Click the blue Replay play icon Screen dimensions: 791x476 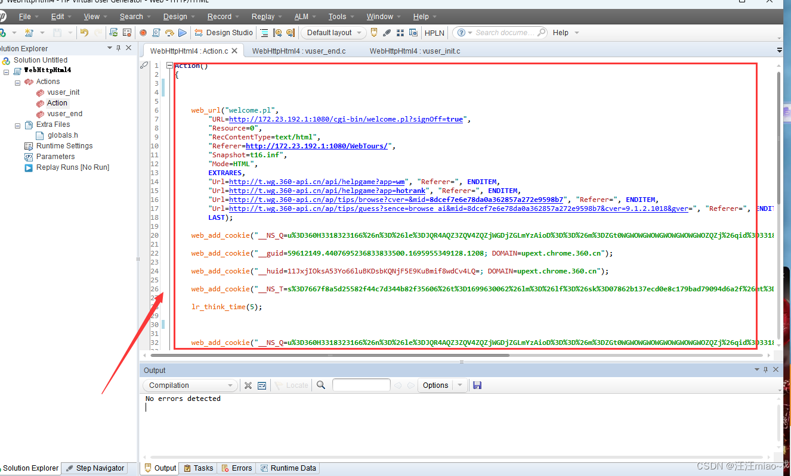pos(183,33)
